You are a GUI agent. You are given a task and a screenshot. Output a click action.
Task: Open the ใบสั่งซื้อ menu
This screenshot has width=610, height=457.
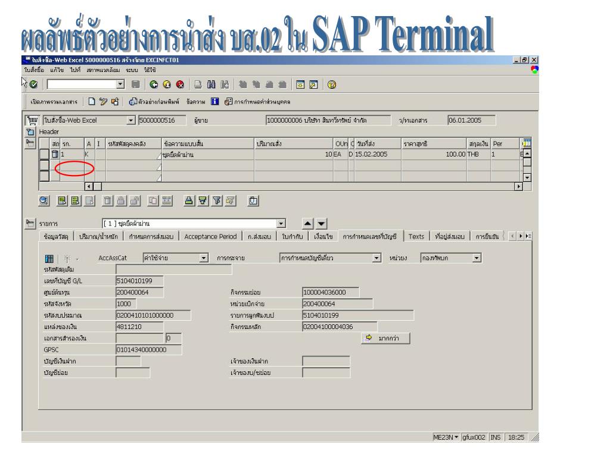pyautogui.click(x=34, y=70)
